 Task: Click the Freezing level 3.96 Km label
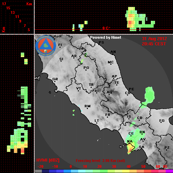click(100, 161)
